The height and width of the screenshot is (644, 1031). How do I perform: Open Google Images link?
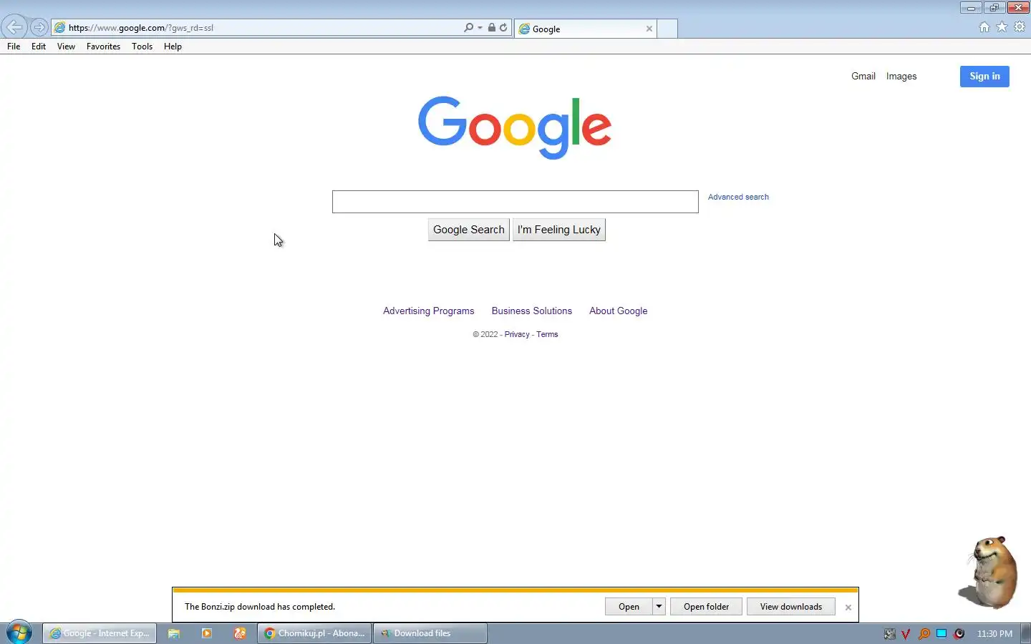point(901,76)
